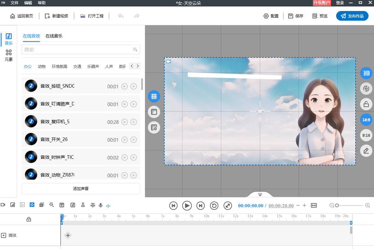Jump to previous frame in playback
The height and width of the screenshot is (249, 374).
(x=173, y=206)
